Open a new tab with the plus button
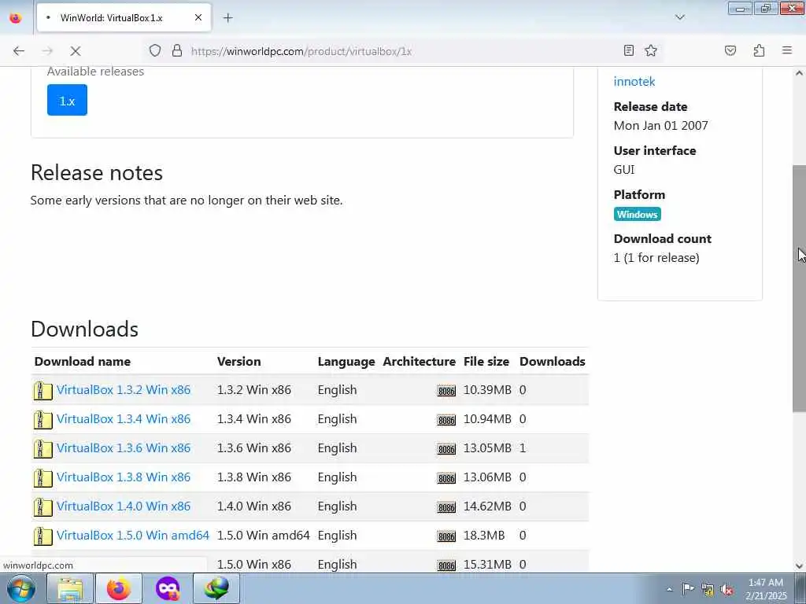 [227, 18]
